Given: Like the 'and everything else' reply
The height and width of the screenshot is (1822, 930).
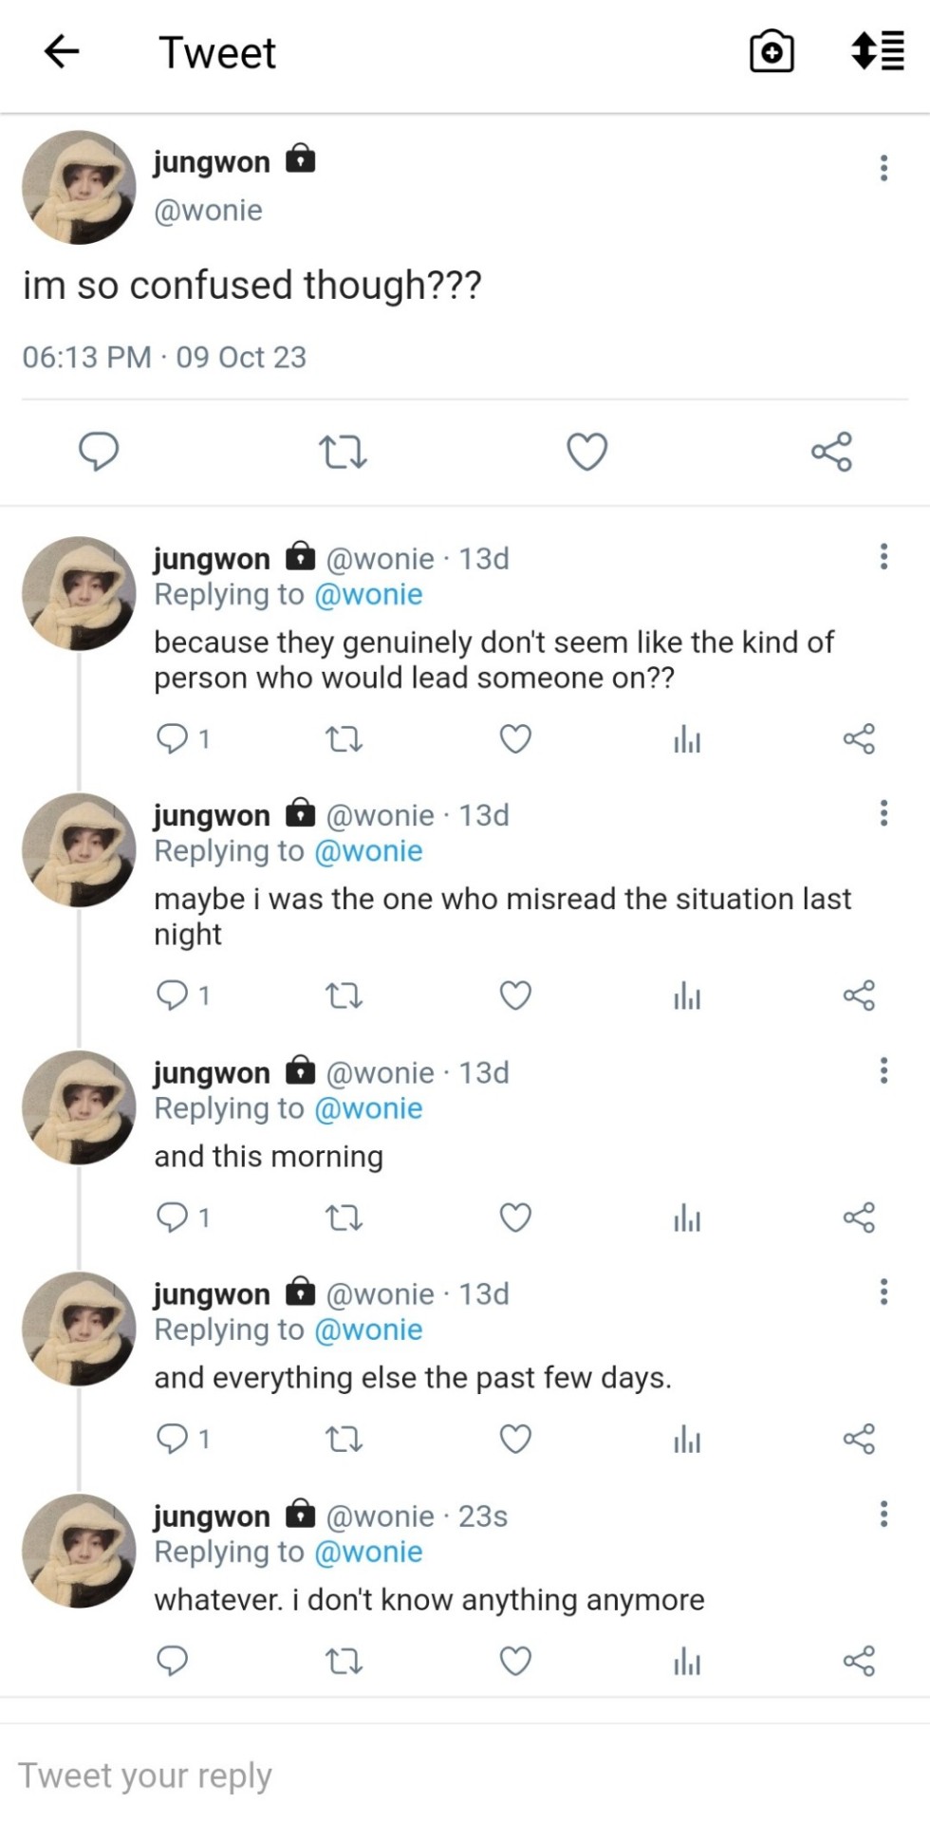Looking at the screenshot, I should 515,1440.
